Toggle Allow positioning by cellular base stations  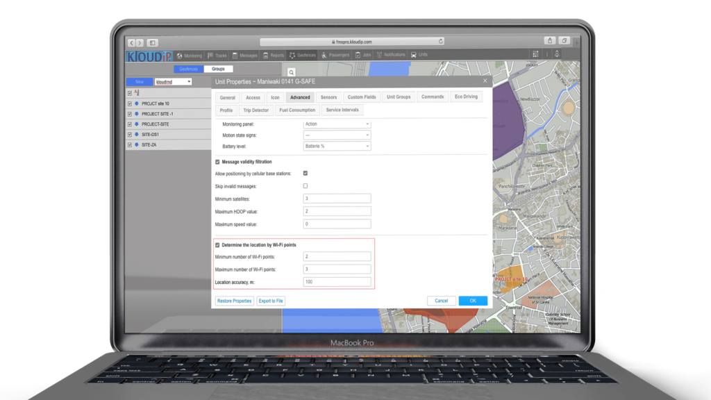(306, 173)
